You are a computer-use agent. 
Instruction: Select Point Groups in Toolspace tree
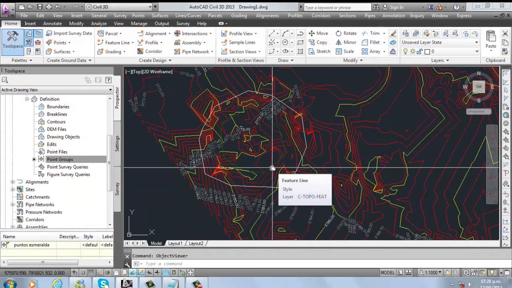click(60, 159)
